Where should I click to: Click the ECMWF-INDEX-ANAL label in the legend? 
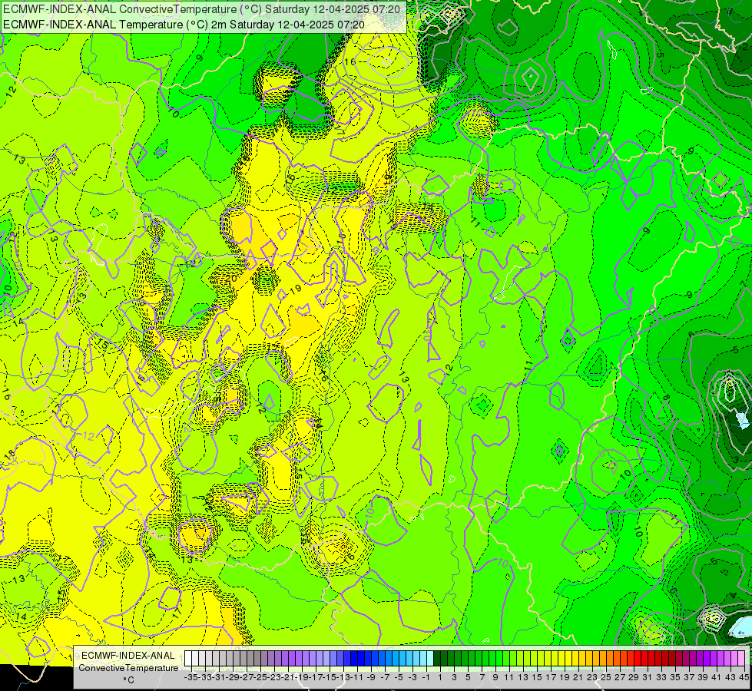click(128, 656)
